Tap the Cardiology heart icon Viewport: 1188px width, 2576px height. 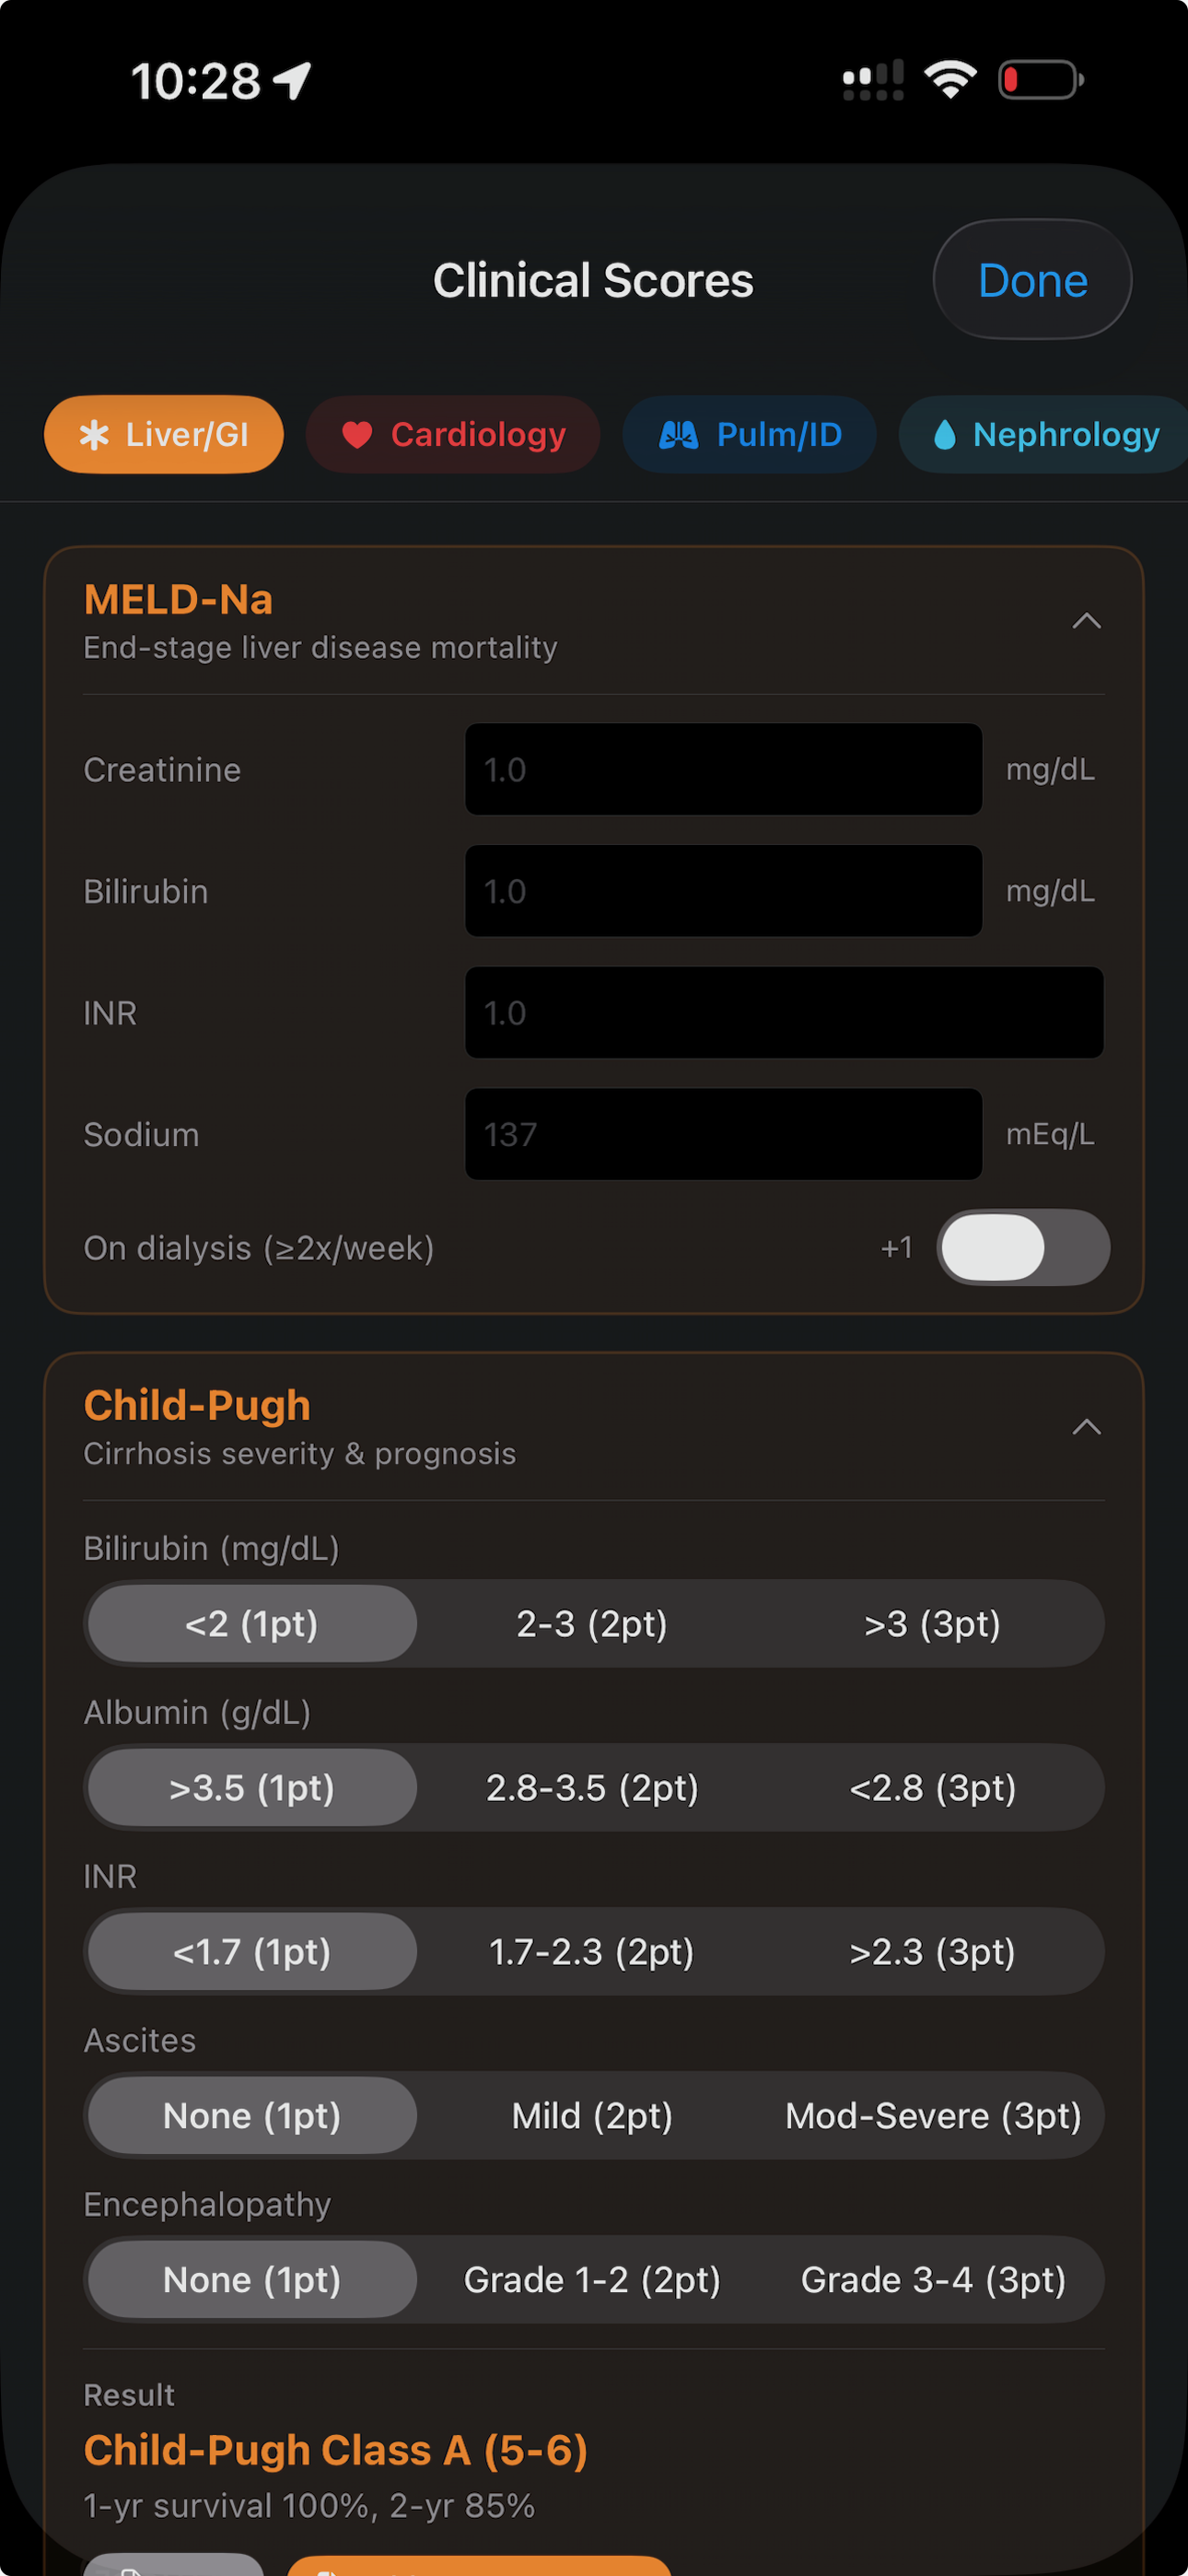(x=357, y=435)
